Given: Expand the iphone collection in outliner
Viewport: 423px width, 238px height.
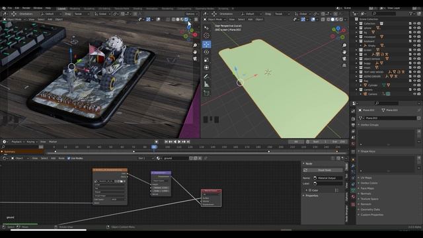Looking at the screenshot, I should coord(356,28).
